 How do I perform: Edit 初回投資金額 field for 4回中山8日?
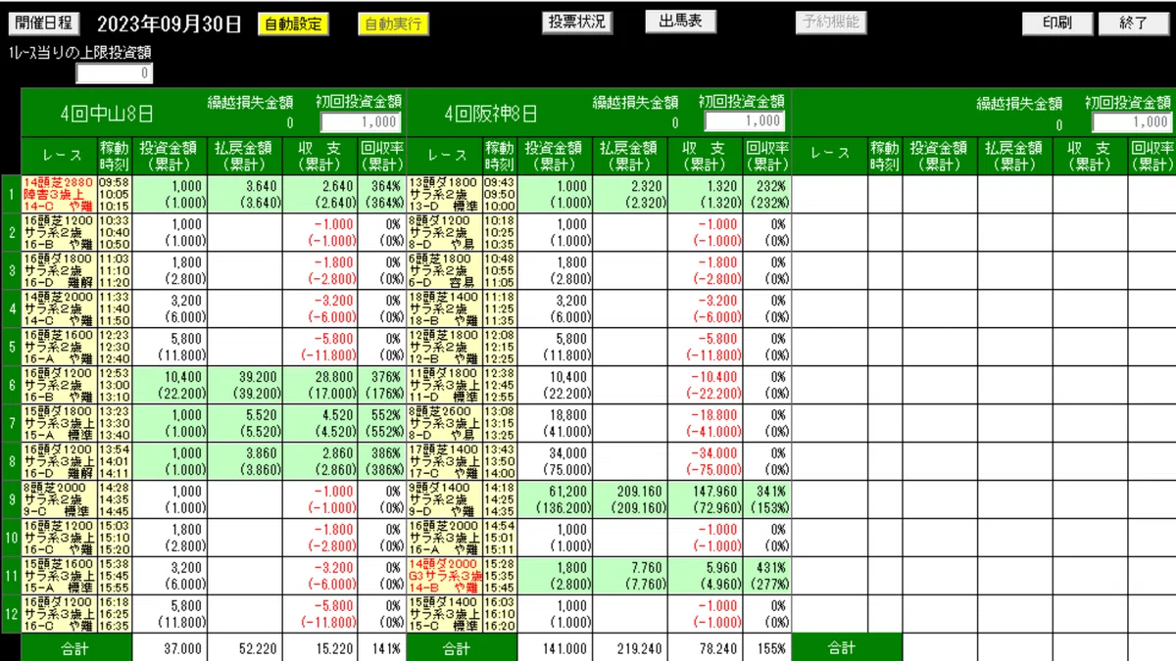pyautogui.click(x=362, y=122)
